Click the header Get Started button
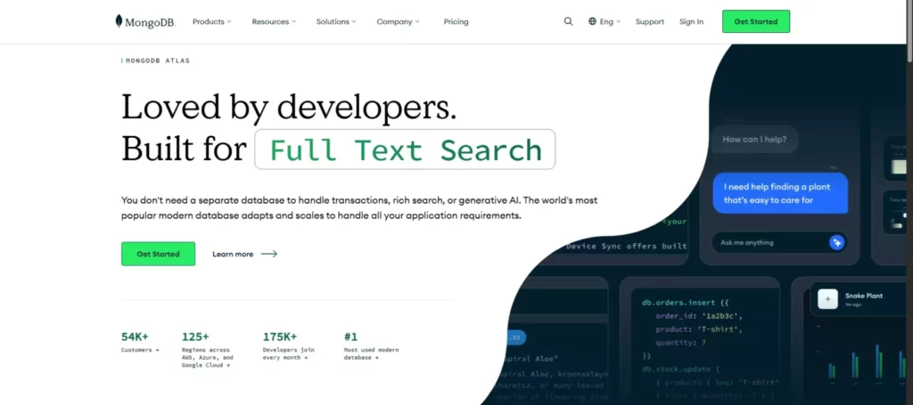The width and height of the screenshot is (913, 405). tap(756, 21)
